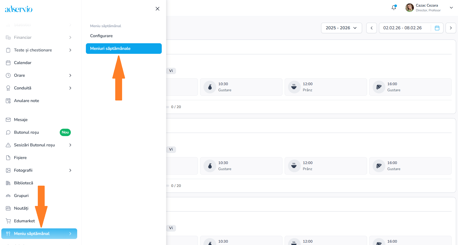Click the first 10:30 Gustare pear icon

tap(210, 87)
